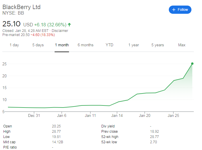This screenshot has width=202, height=150.
Task: Click the y-axis label 25
Action: pyautogui.click(x=4, y=64)
